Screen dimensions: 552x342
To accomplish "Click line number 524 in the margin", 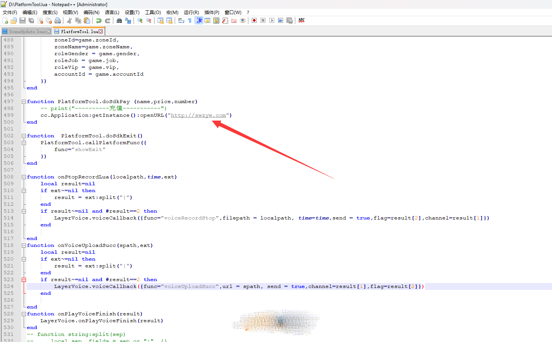I will [9, 286].
